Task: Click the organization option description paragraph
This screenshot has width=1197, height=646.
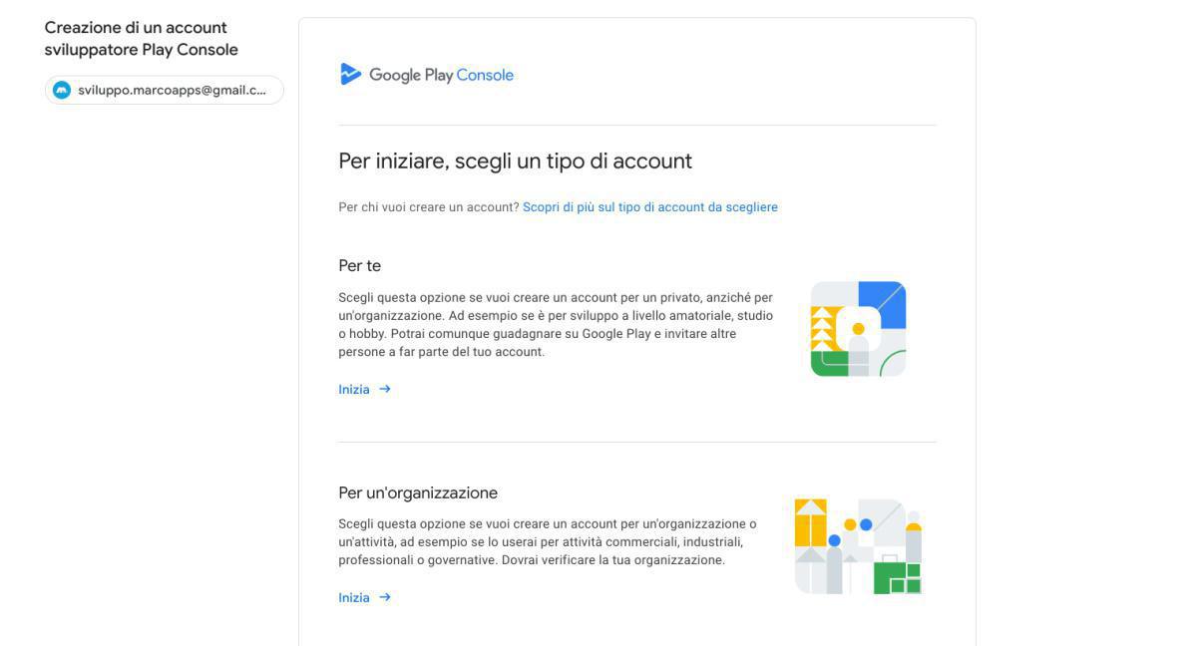Action: click(547, 542)
